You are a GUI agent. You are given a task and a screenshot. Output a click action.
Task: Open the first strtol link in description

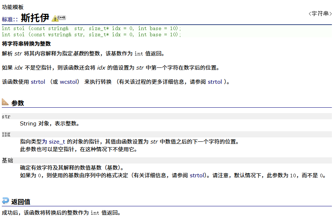pyautogui.click(x=38, y=82)
